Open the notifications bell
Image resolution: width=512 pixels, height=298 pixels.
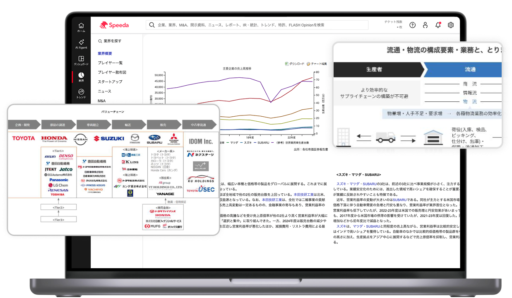tap(437, 25)
